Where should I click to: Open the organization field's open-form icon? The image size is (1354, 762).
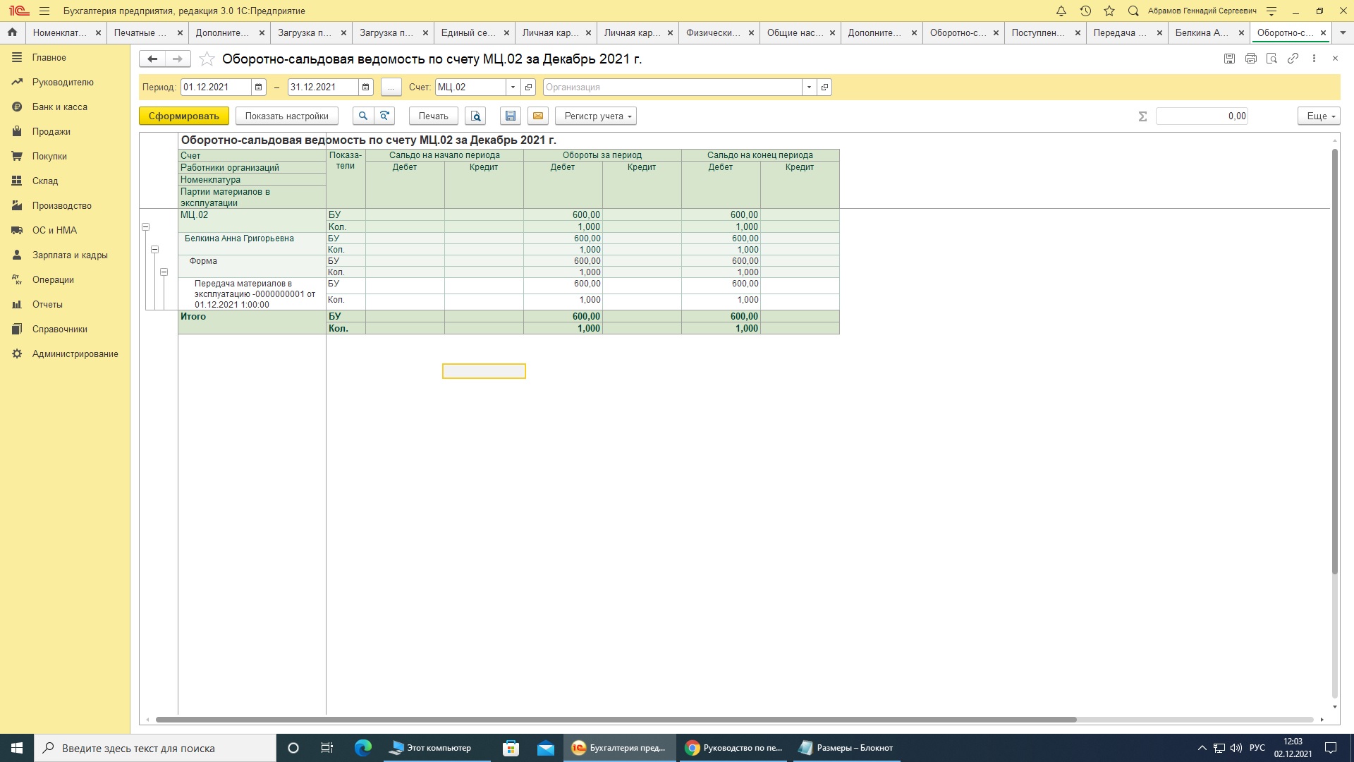pos(824,87)
